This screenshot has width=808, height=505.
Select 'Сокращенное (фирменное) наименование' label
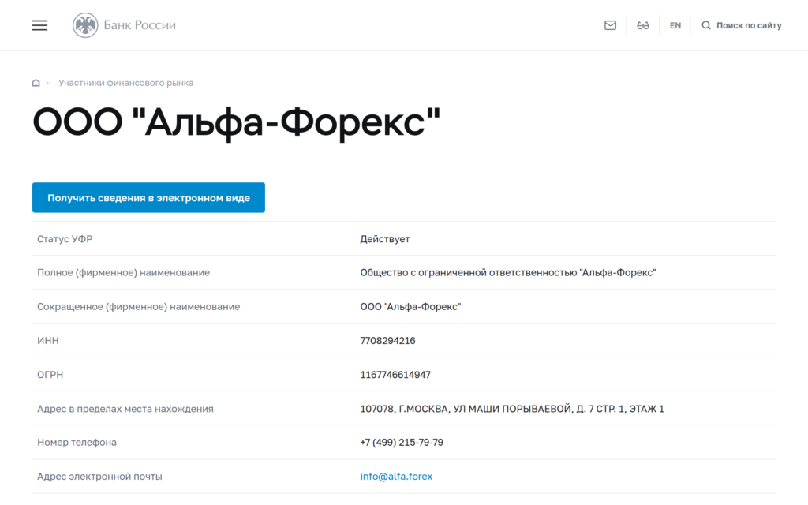139,307
